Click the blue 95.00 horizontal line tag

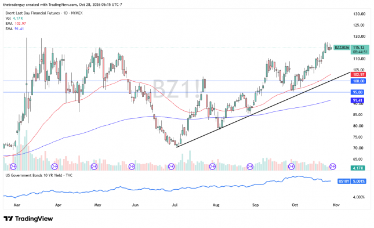pos(357,92)
